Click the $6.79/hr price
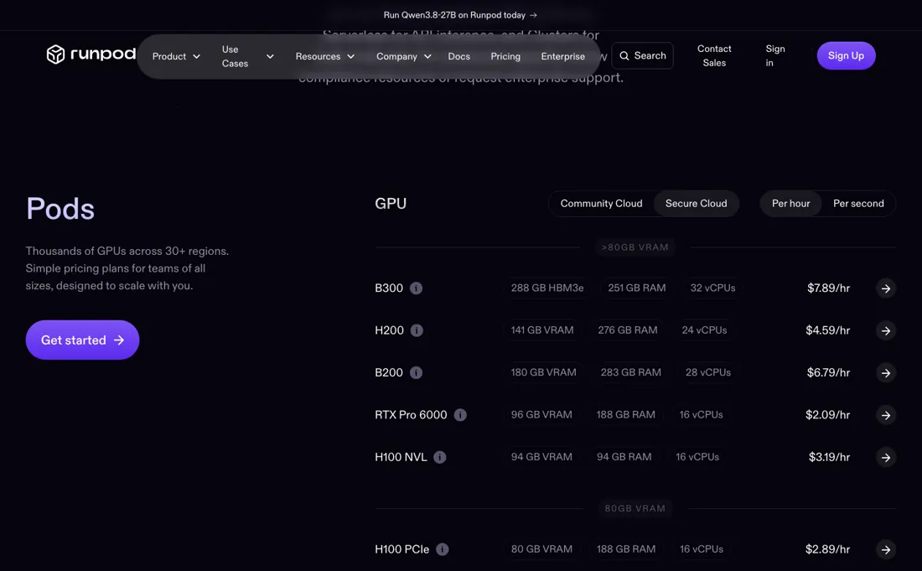Screen dimensions: 922x571 828,373
